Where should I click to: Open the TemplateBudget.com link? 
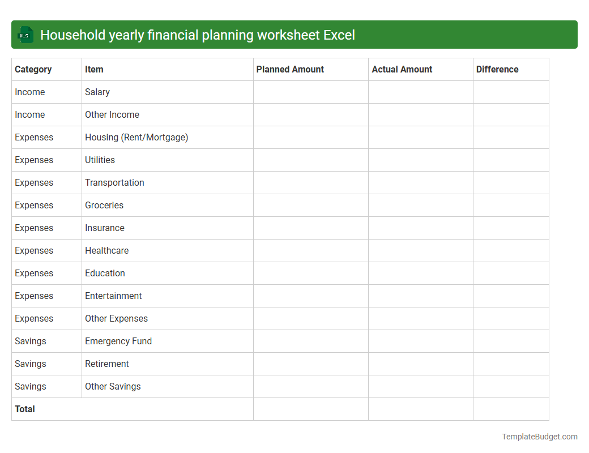[539, 437]
